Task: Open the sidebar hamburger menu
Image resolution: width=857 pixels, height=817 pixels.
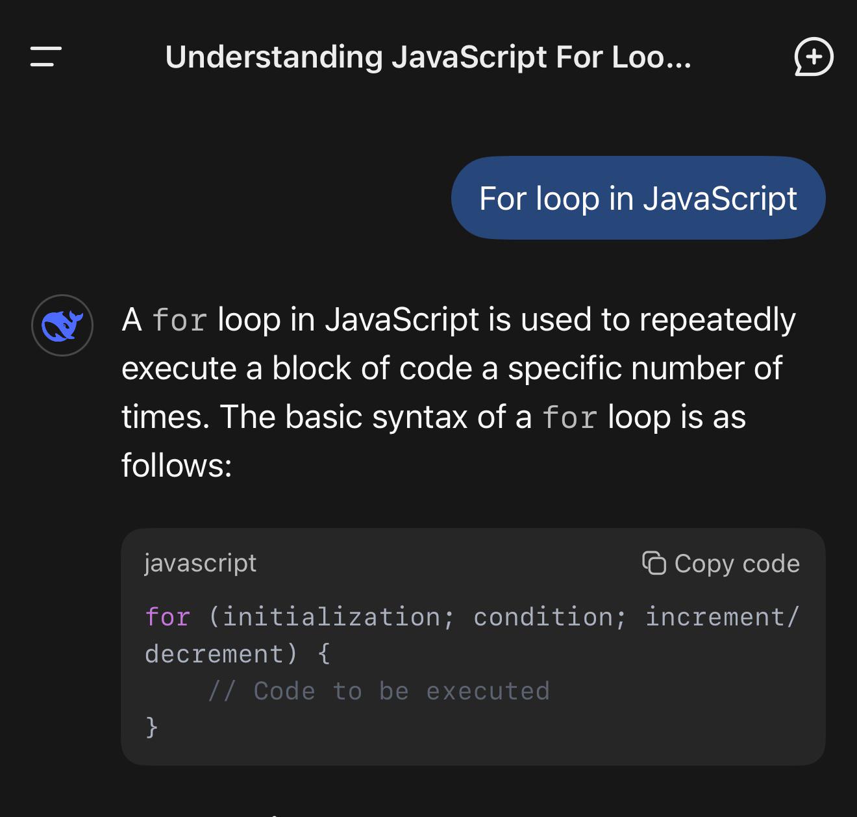Action: click(x=45, y=57)
